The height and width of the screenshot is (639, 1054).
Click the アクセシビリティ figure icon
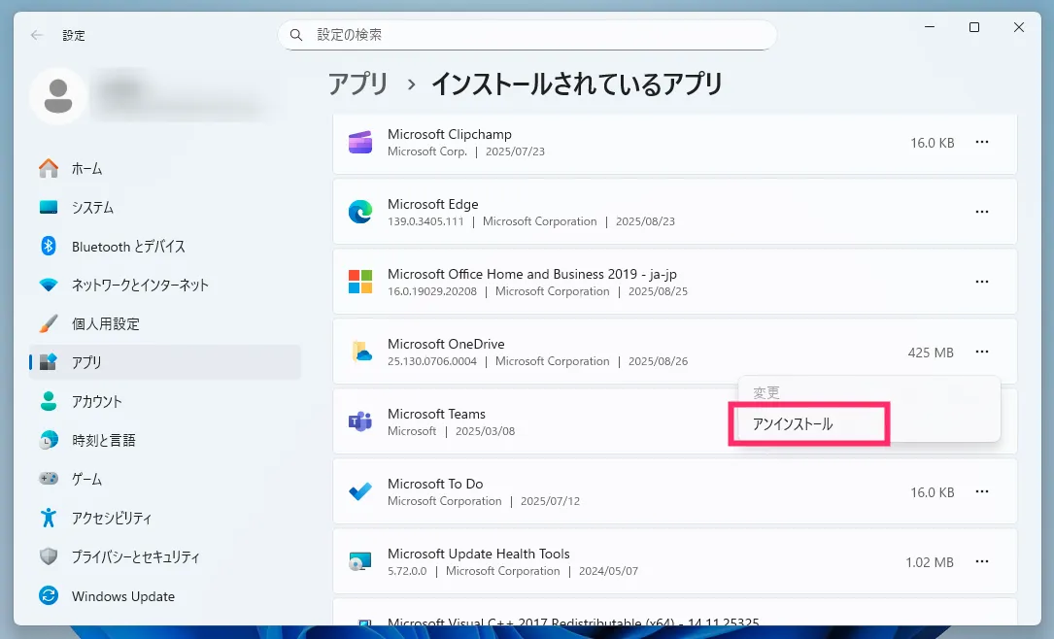point(49,518)
